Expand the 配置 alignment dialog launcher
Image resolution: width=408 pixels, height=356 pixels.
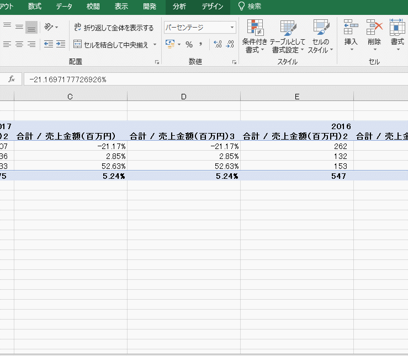(x=157, y=62)
